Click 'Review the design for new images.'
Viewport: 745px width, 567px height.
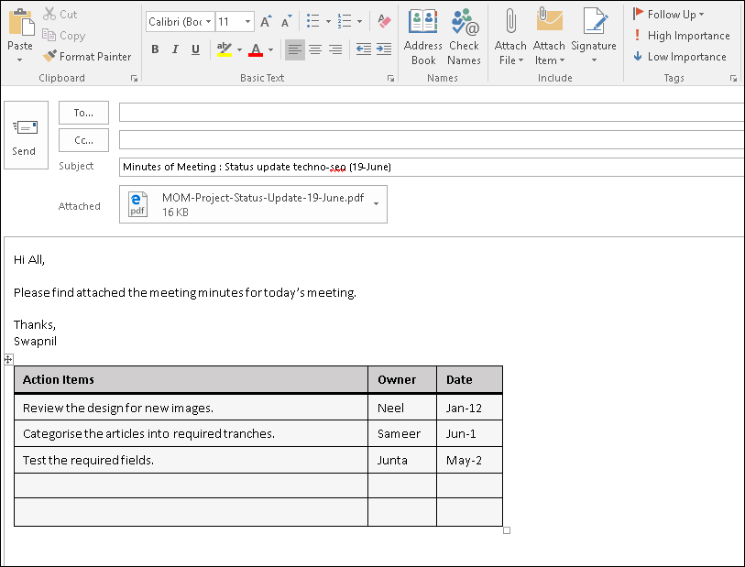coord(118,408)
